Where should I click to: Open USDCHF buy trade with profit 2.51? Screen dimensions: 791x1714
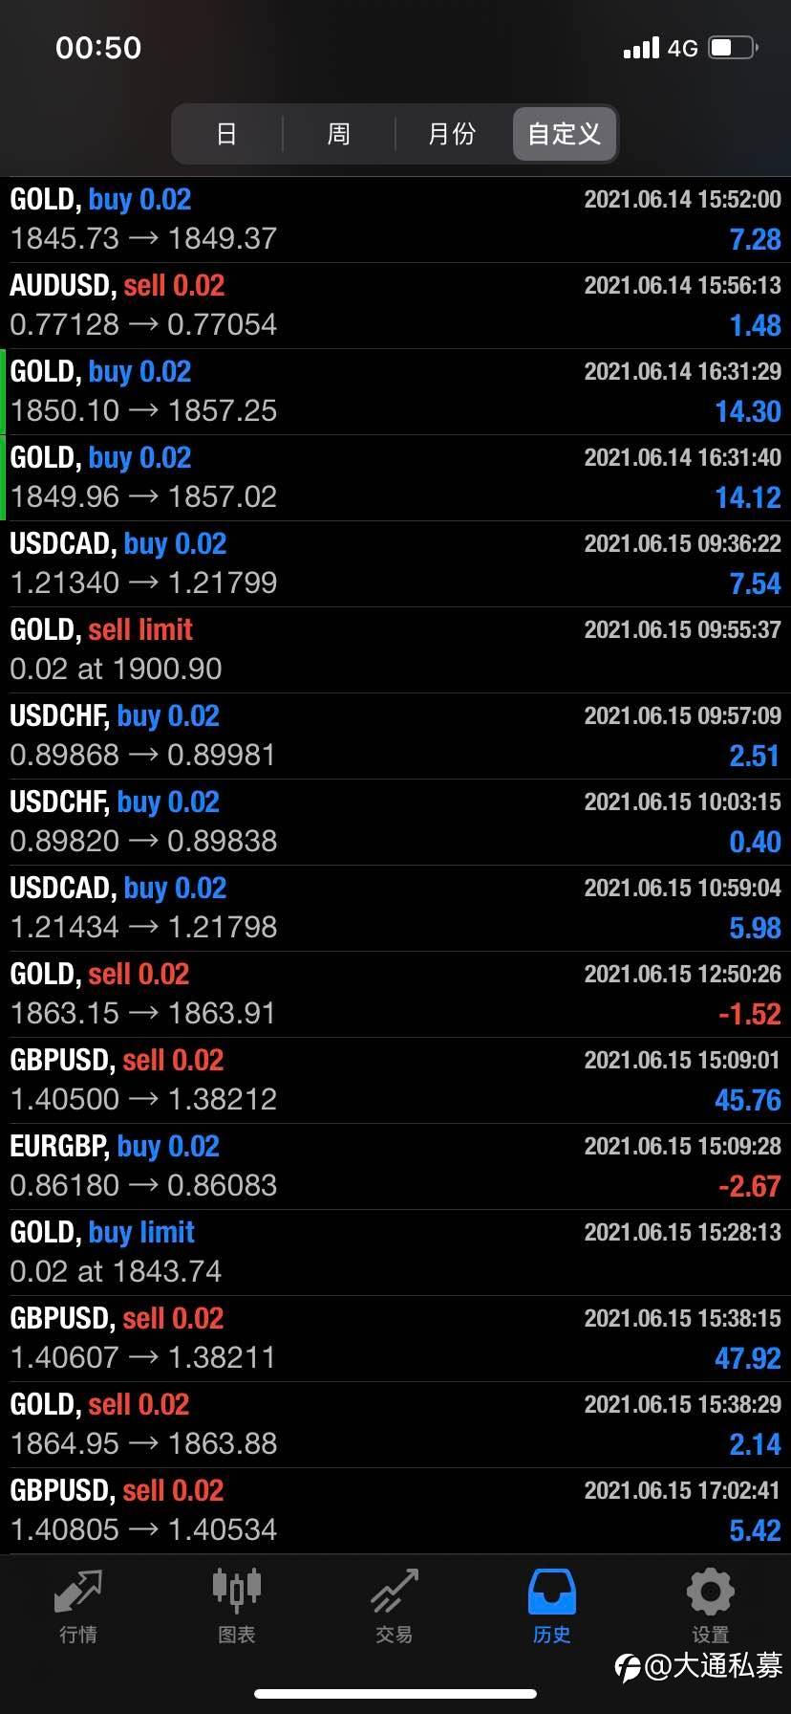(x=395, y=736)
